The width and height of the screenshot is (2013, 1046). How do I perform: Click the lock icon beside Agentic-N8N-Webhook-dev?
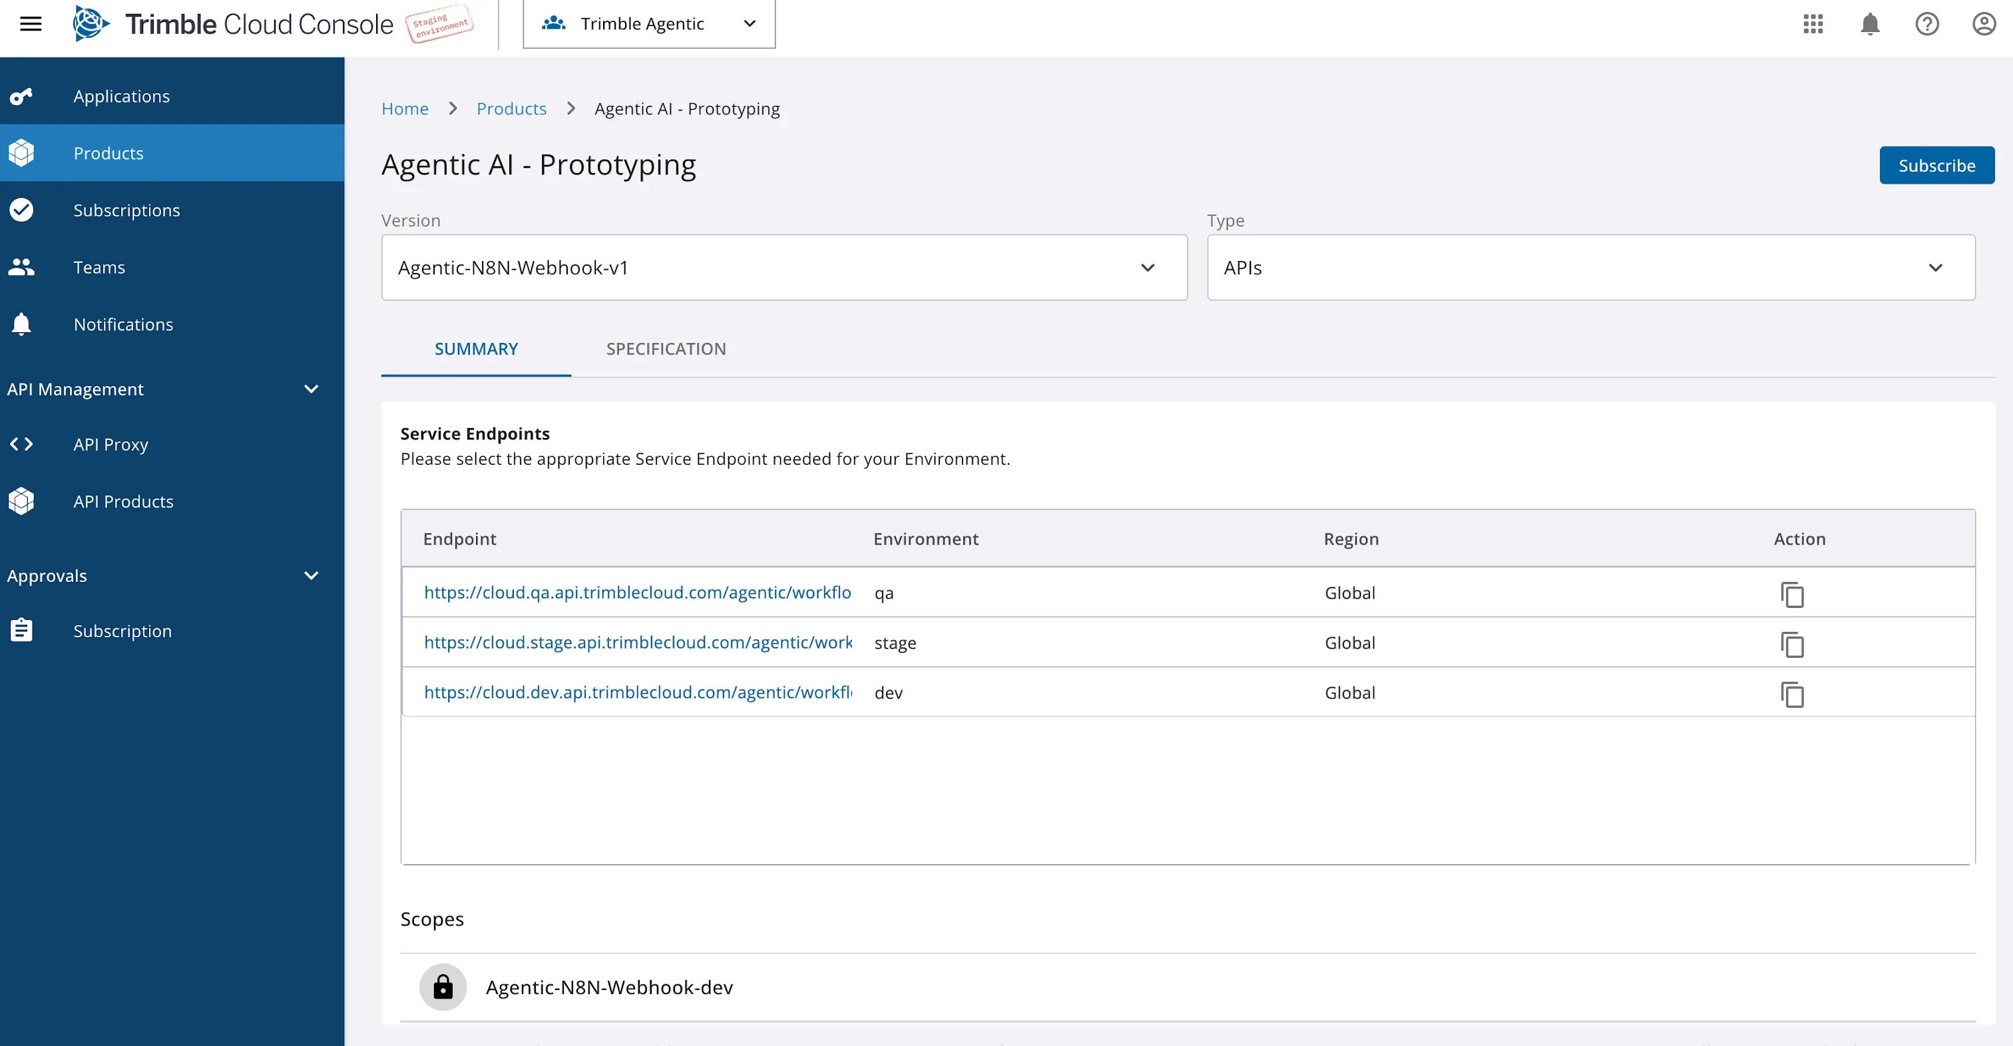click(x=443, y=987)
